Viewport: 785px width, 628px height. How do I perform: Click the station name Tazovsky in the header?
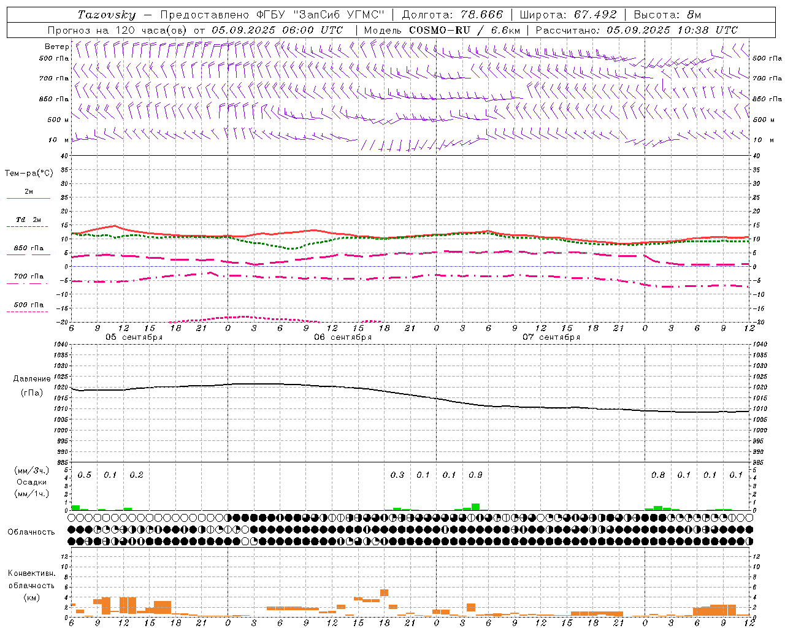(x=107, y=15)
